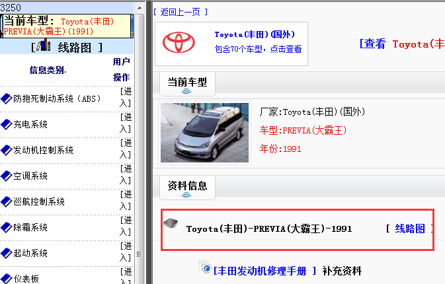
Task: Click the gray chip icon beside Toyota(丰田)-PREVIA(大霸王)-1991
Action: [171, 224]
